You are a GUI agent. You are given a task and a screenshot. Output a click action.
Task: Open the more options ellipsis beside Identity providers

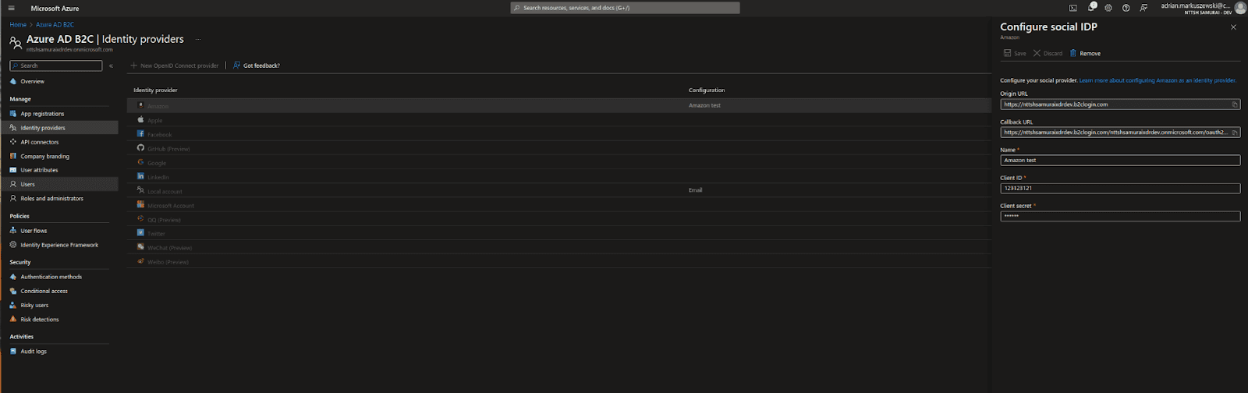click(198, 39)
